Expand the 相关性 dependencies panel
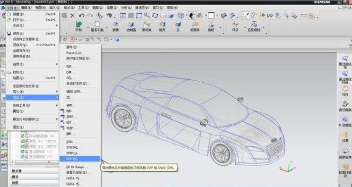This screenshot has width=352, height=187. click(34, 171)
